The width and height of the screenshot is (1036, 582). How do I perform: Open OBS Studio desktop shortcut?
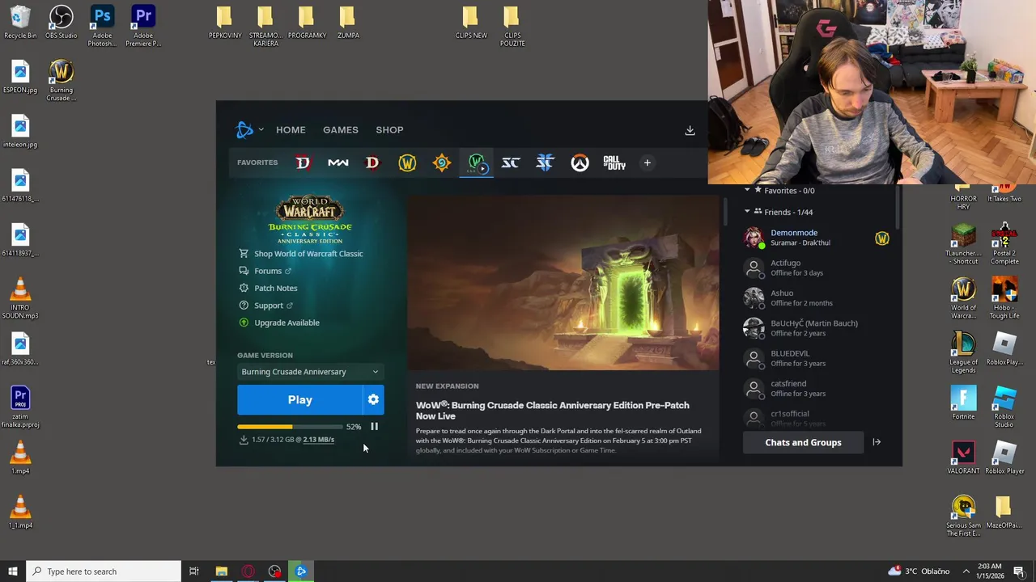[62, 23]
